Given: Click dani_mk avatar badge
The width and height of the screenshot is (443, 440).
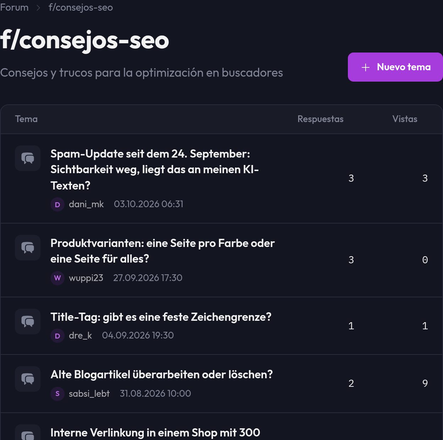Looking at the screenshot, I should coord(58,204).
